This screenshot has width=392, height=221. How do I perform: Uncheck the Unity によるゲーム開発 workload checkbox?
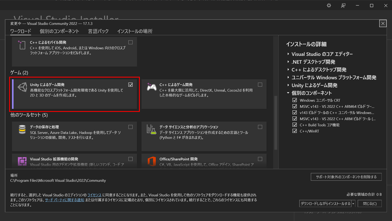pos(130,85)
